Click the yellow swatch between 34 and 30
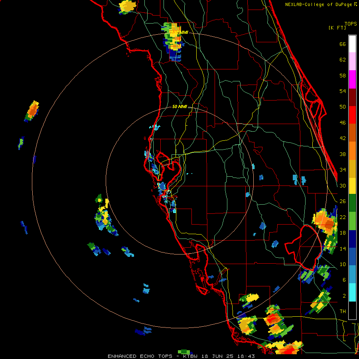Image resolution: width=359 pixels, height=359 pixels. pos(352,185)
